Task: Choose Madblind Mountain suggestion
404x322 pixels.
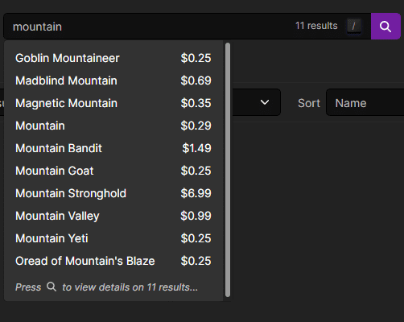Action: [x=113, y=80]
